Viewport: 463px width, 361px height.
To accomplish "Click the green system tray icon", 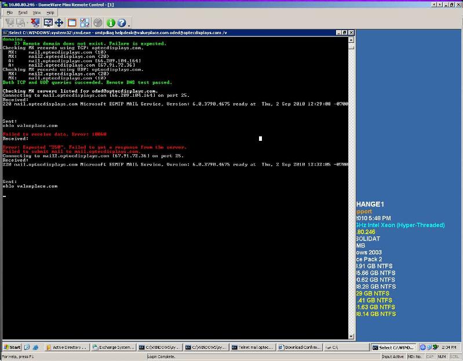I will pos(435,348).
